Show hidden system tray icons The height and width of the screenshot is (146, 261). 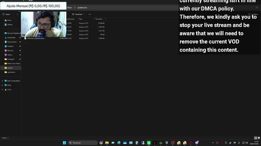(x=213, y=143)
